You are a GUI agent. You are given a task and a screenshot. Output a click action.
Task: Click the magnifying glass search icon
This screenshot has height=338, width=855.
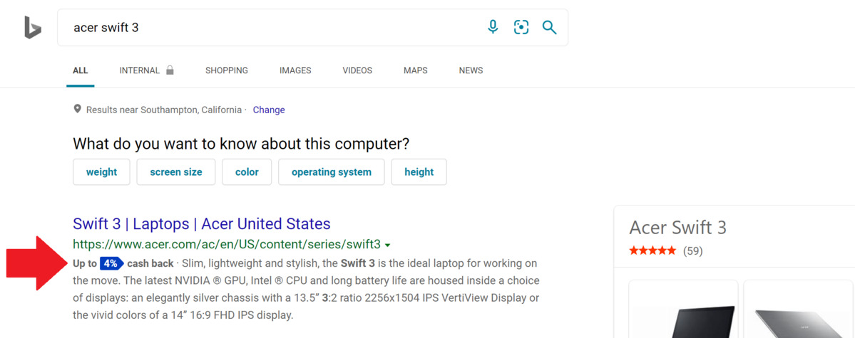click(549, 27)
